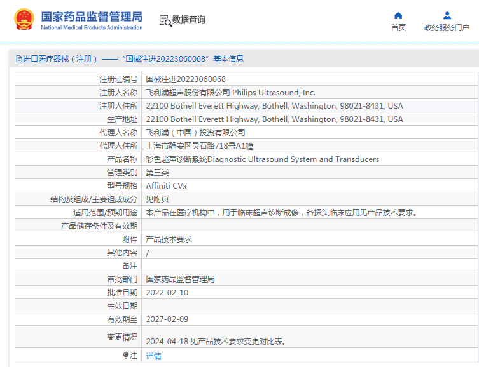This screenshot has width=479, height=367.
Task: Click 其他内容 row label
Action: [122, 253]
